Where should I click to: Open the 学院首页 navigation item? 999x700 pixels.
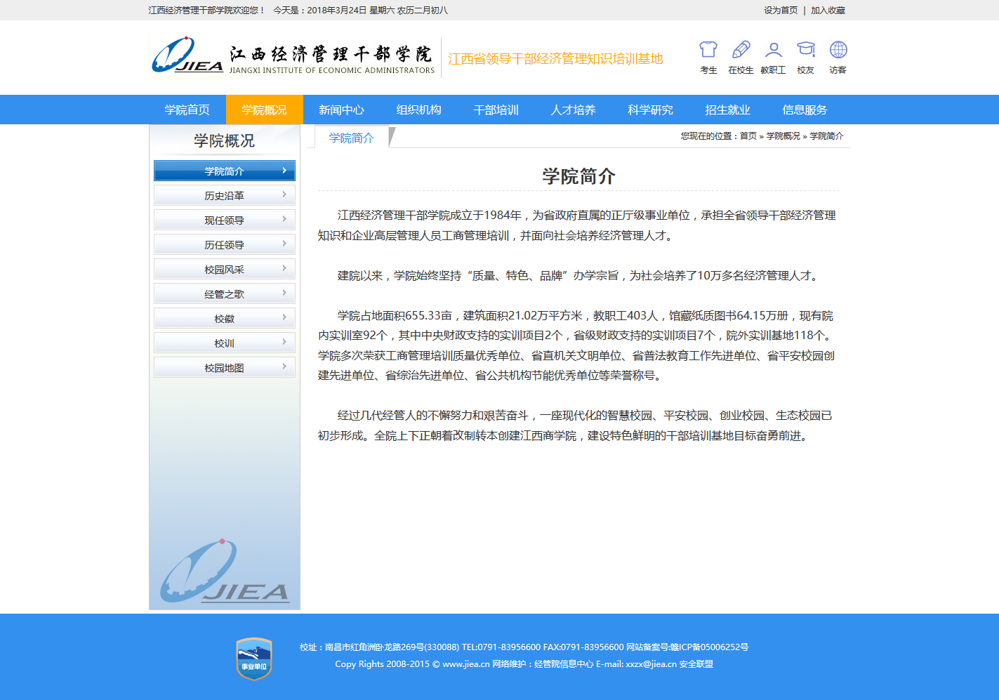(187, 110)
